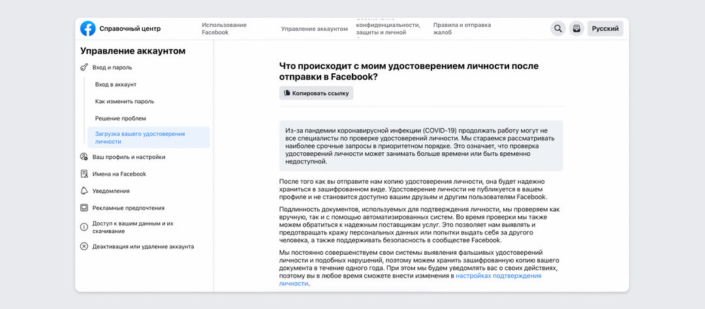
Task: Click the sidebar heading Управление аккаунтом
Action: click(133, 51)
